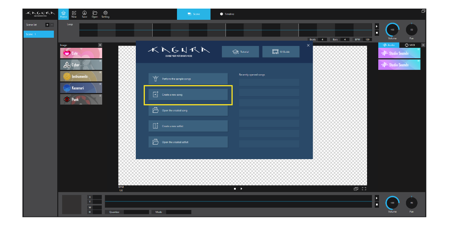
Task: Adjust the top Volume knob
Action: pos(392,30)
